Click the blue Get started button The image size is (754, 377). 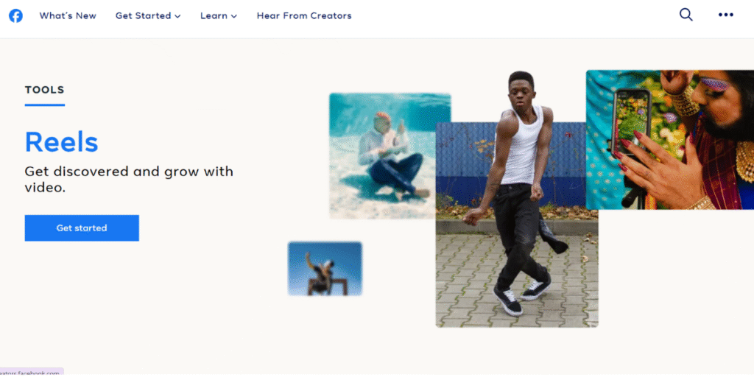point(82,228)
